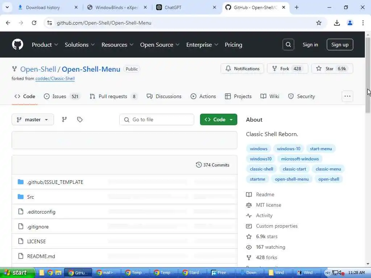This screenshot has width=371, height=278.
Task: Reload the page with the refresh icon
Action: pyautogui.click(x=34, y=23)
